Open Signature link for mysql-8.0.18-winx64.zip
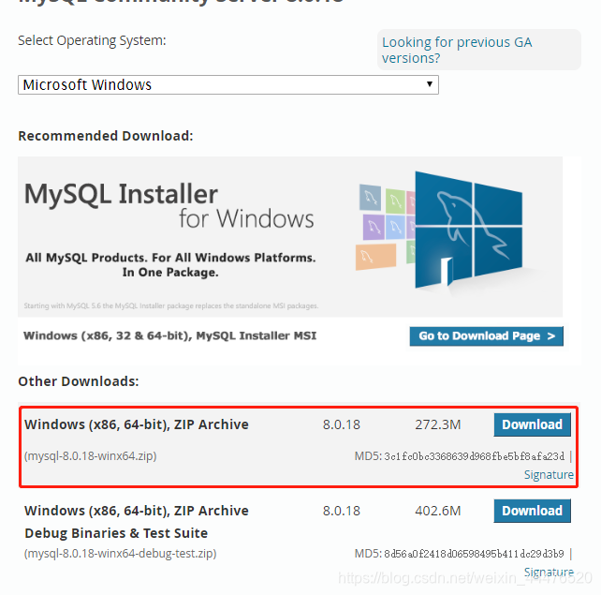601x595 pixels. (549, 474)
